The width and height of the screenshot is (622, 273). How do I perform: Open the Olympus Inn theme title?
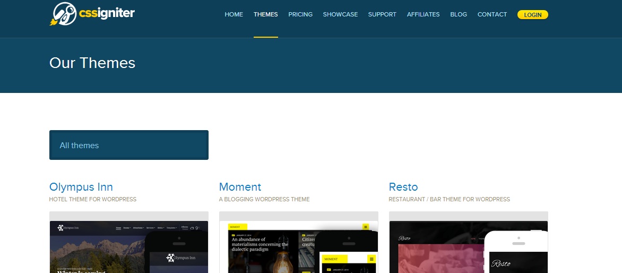pos(81,187)
